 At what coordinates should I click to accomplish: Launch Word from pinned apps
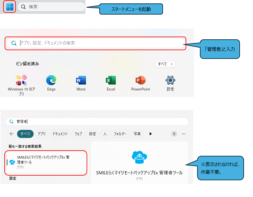click(81, 83)
